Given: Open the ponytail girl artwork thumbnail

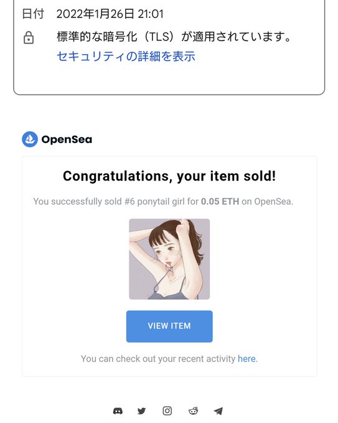Looking at the screenshot, I should (x=169, y=259).
